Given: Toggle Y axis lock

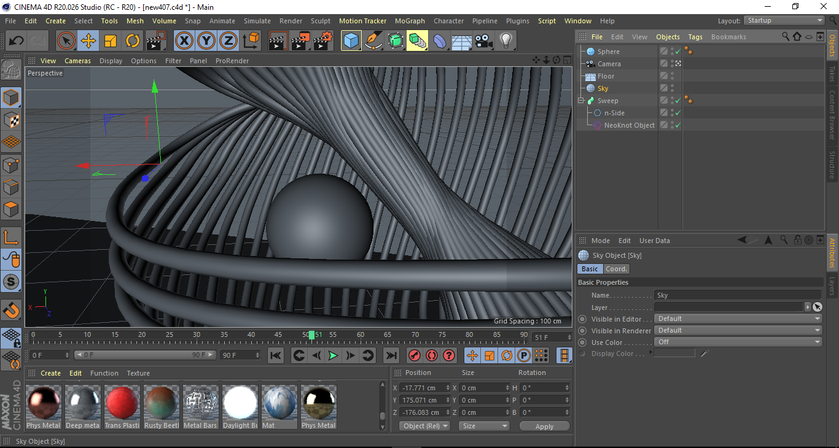Looking at the screenshot, I should pos(206,41).
